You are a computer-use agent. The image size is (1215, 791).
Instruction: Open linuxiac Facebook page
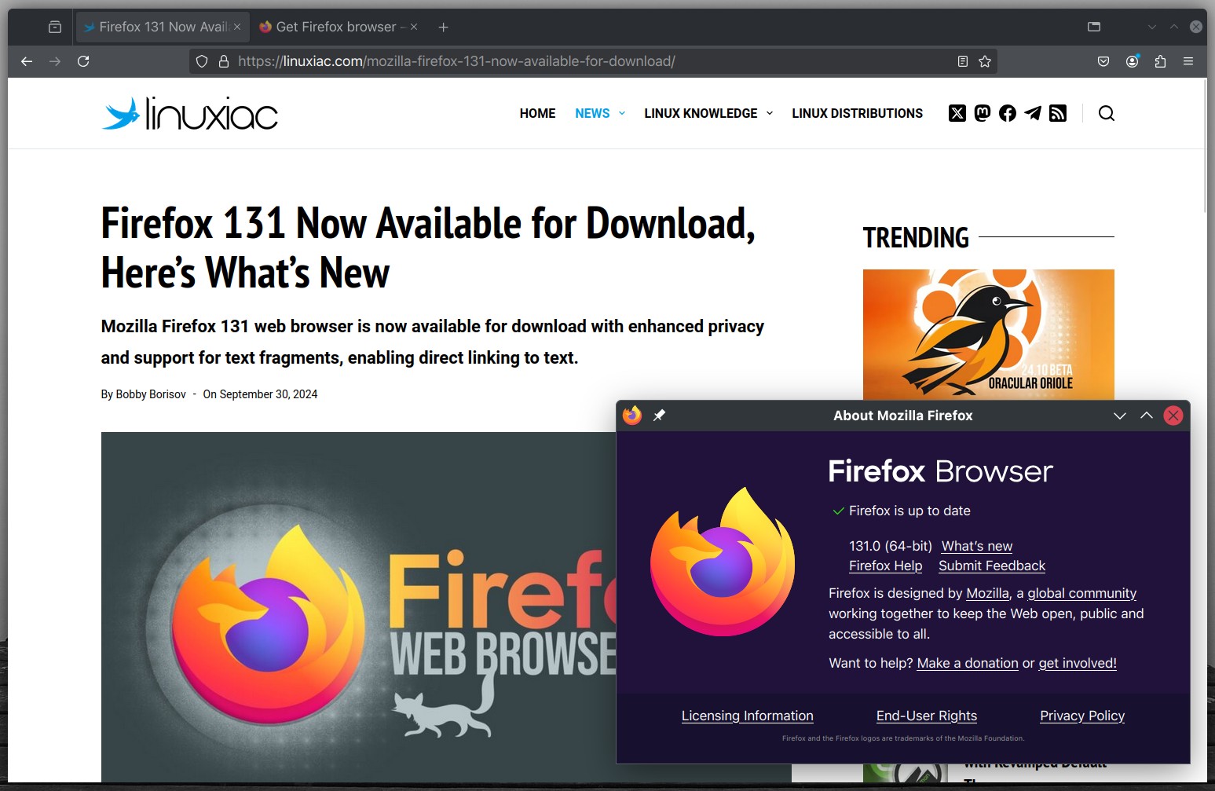click(1008, 113)
